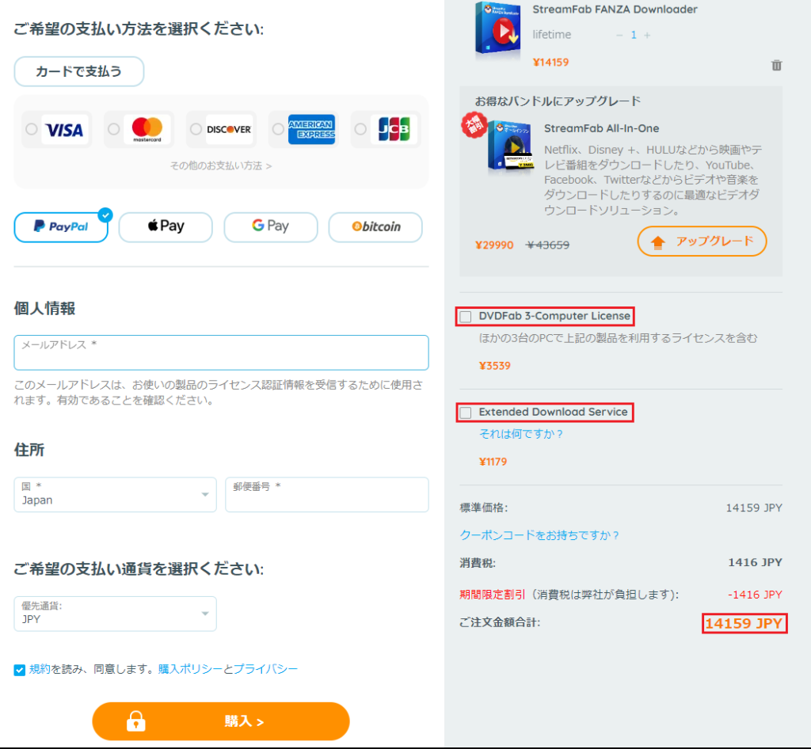
Task: Open the 購入ポリシー link
Action: (x=190, y=669)
